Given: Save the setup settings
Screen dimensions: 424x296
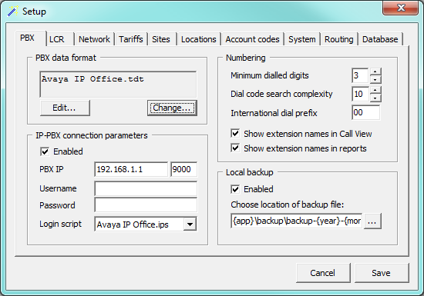Looking at the screenshot, I should click(382, 273).
